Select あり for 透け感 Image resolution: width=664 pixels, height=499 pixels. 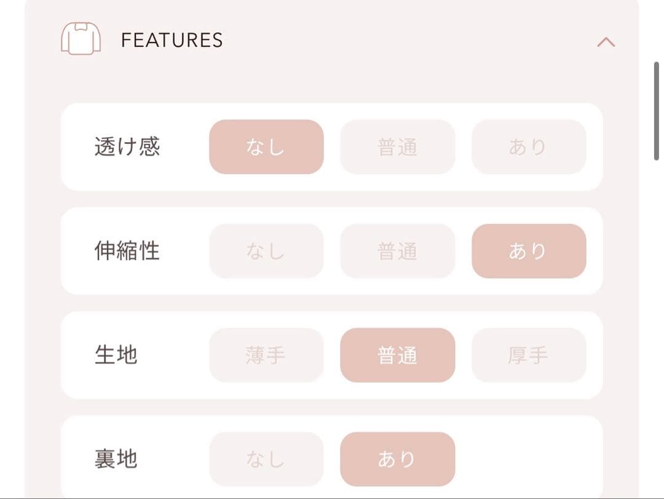point(529,146)
